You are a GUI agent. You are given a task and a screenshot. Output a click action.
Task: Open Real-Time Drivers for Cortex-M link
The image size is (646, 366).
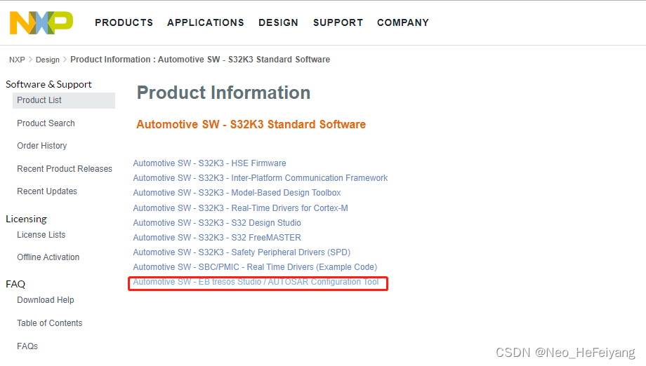pyautogui.click(x=240, y=208)
